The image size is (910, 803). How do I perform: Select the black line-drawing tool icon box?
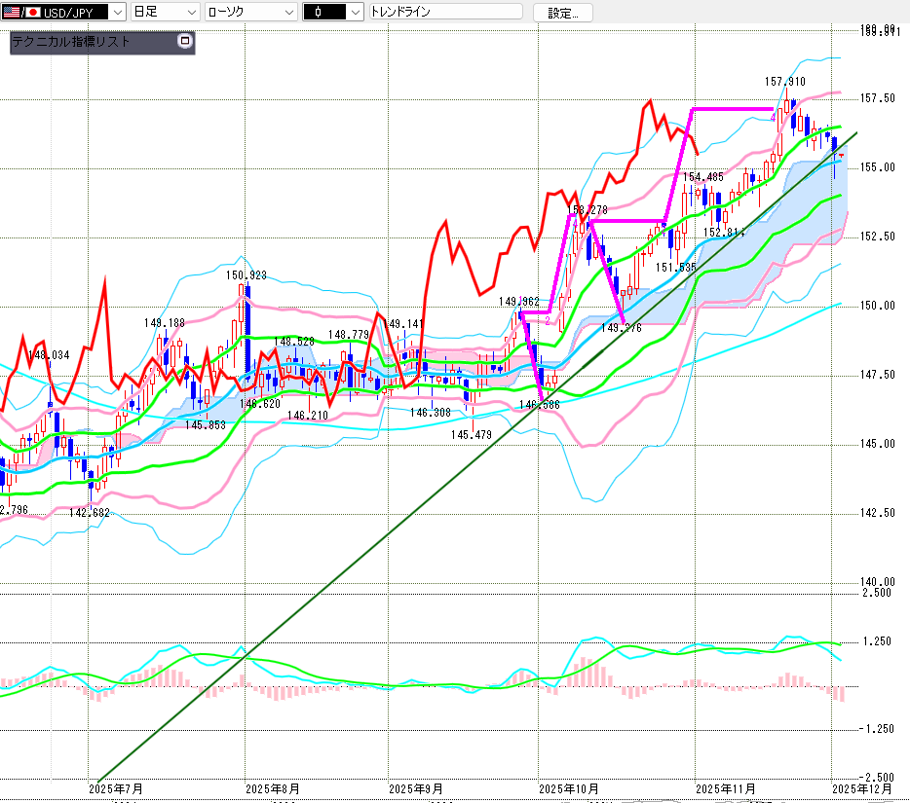tap(323, 12)
